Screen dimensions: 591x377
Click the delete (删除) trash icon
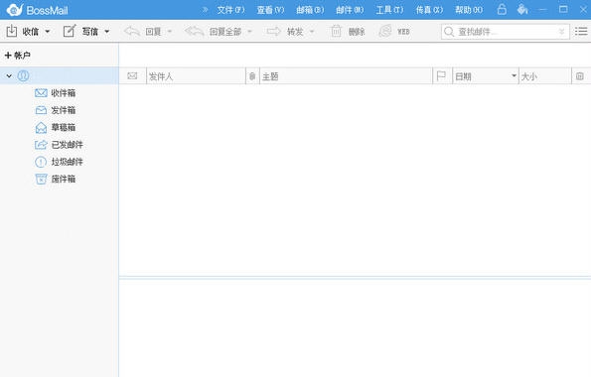click(336, 31)
